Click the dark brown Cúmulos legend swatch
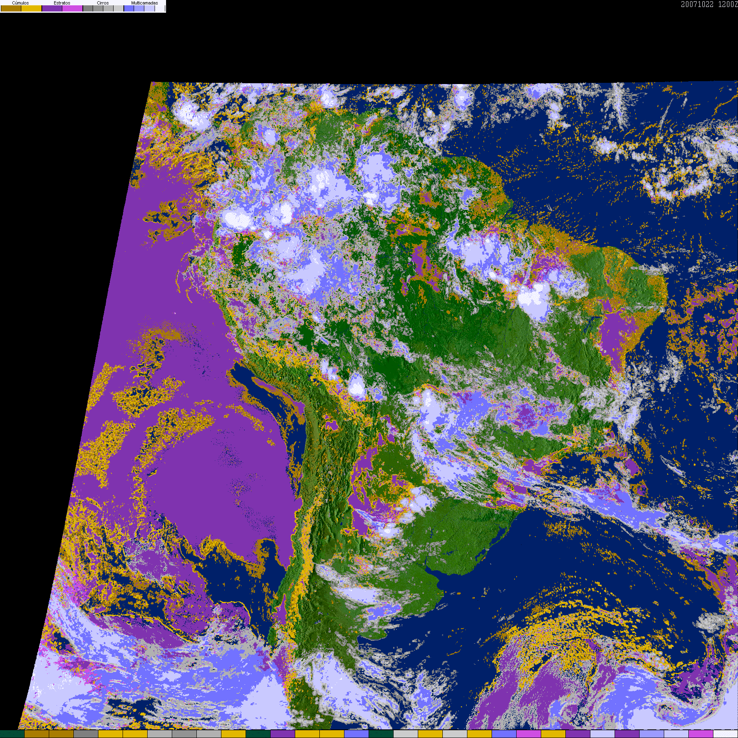Viewport: 738px width, 738px height. pyautogui.click(x=11, y=8)
